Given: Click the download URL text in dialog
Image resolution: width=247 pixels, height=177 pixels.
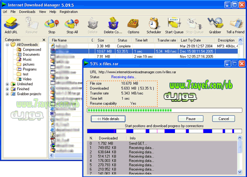Looking at the screenshot, I should 137,72.
